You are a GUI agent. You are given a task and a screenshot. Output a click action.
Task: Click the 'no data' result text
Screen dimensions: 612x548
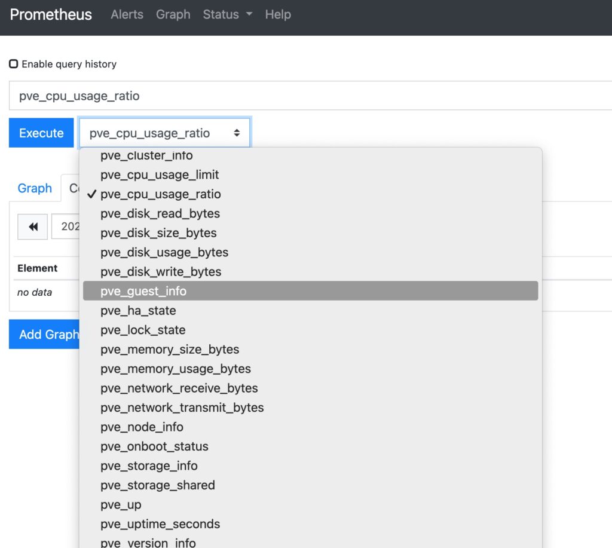[x=35, y=292]
